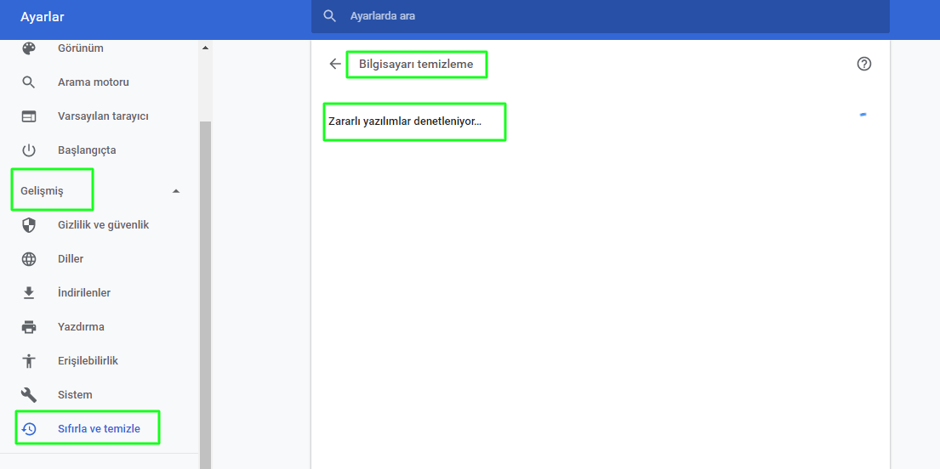
Task: Go back with the left arrow
Action: tap(335, 64)
